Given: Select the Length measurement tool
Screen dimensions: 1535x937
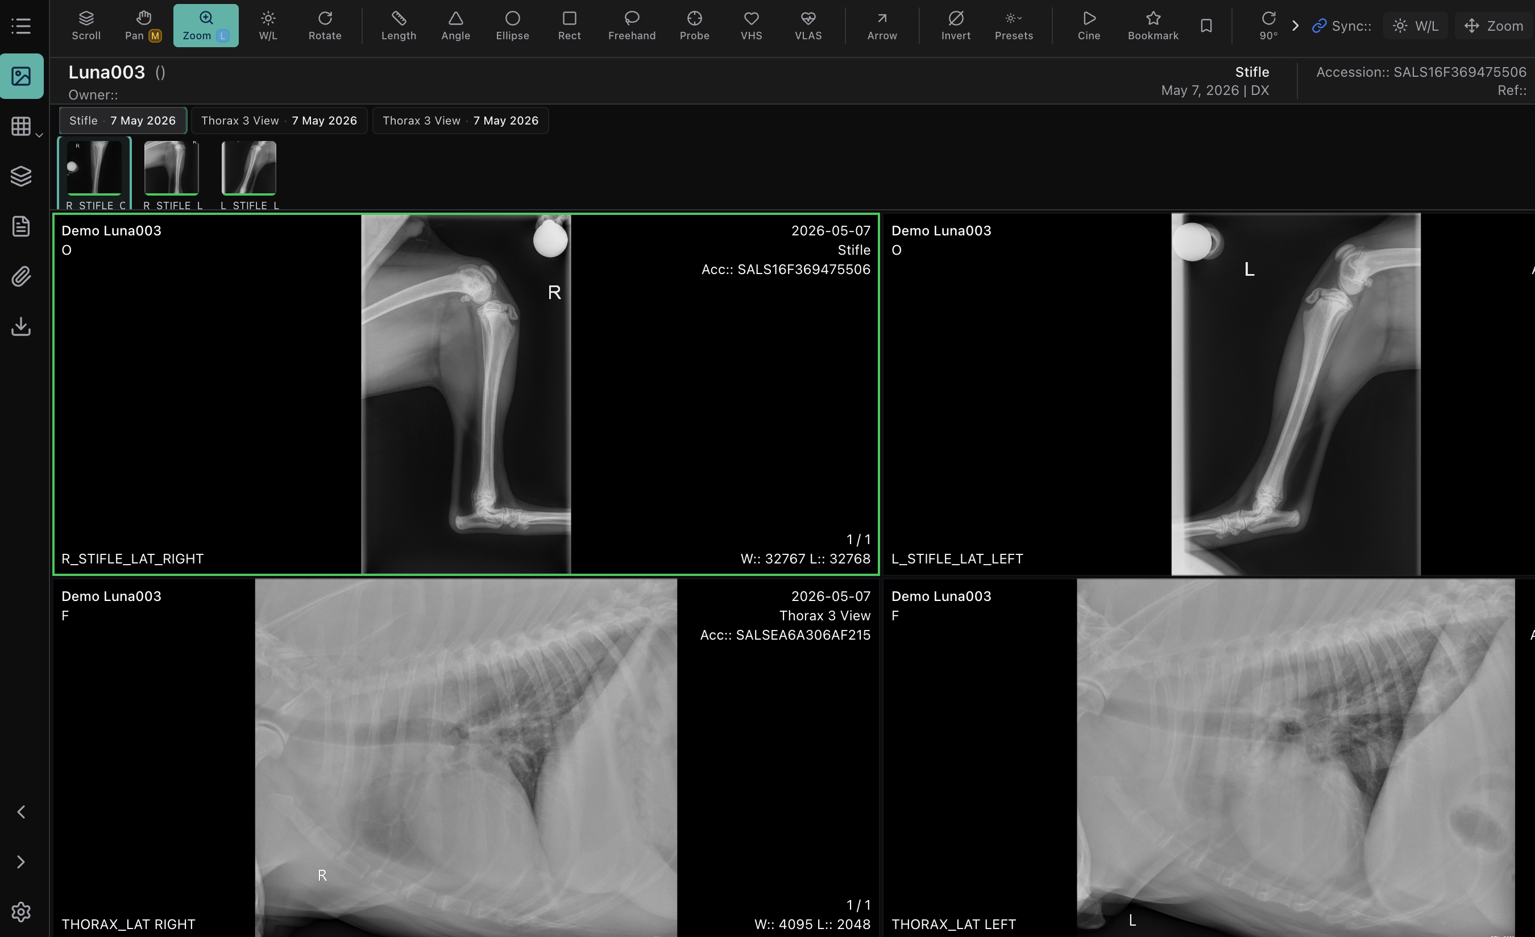Looking at the screenshot, I should coord(399,26).
